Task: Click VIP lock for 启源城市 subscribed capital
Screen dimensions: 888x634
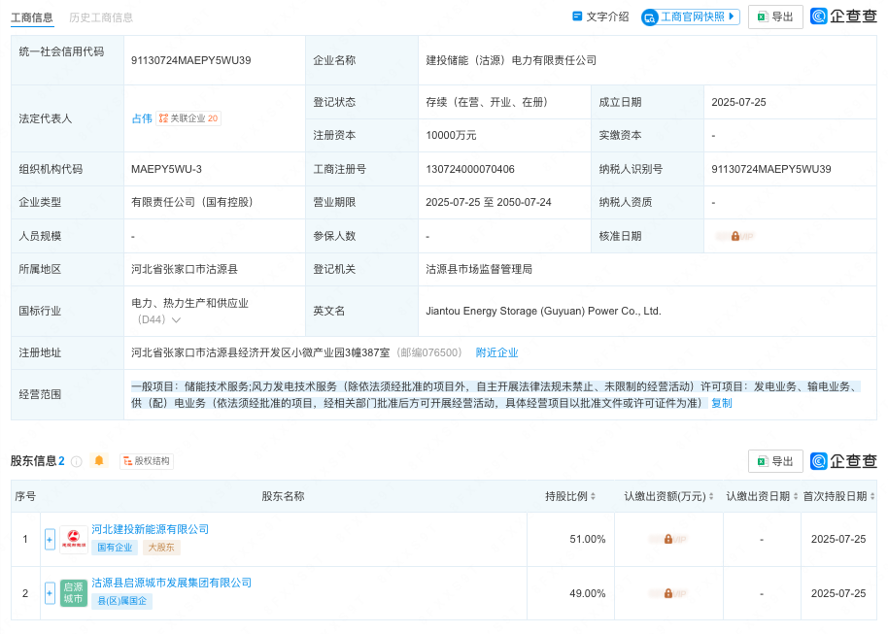Action: tap(667, 593)
